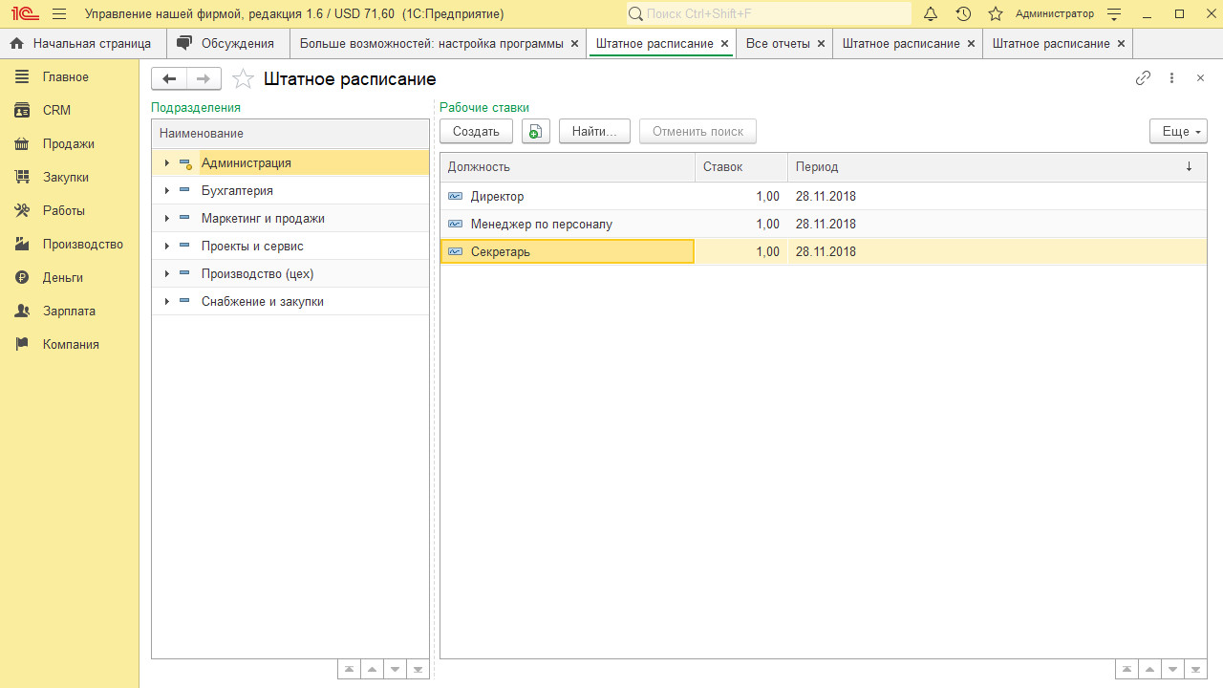Open the Зарплата section
Screen dimensions: 1223x688
[69, 312]
